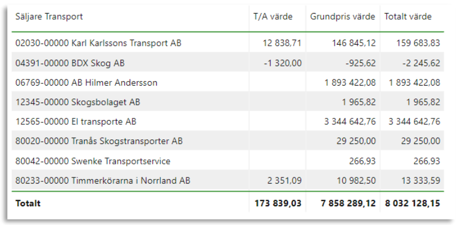Select Totalt värde cell 13 333,59

(421, 180)
